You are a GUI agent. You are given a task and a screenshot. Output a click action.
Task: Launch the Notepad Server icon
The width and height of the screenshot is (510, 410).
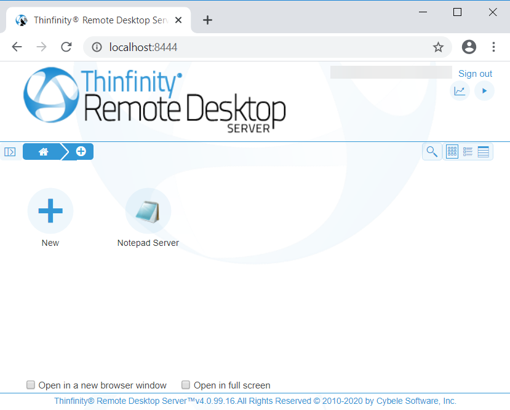148,211
